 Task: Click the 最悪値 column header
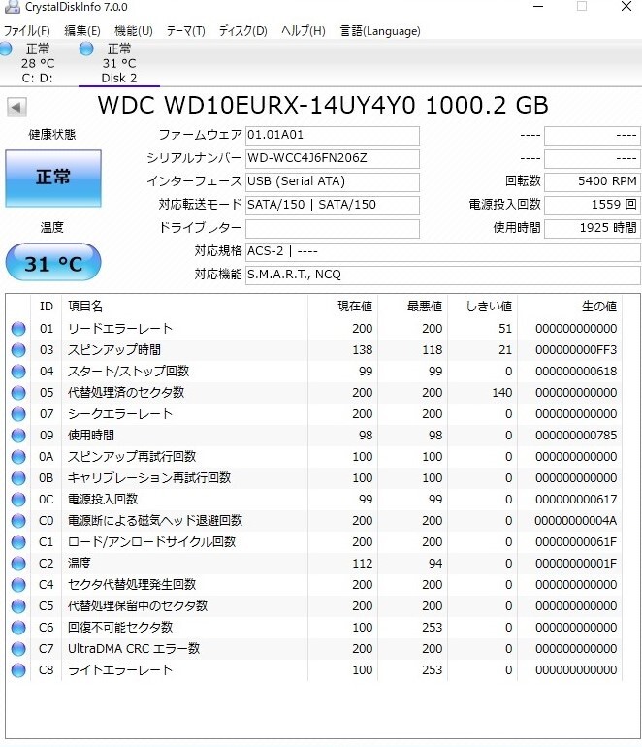click(x=412, y=307)
